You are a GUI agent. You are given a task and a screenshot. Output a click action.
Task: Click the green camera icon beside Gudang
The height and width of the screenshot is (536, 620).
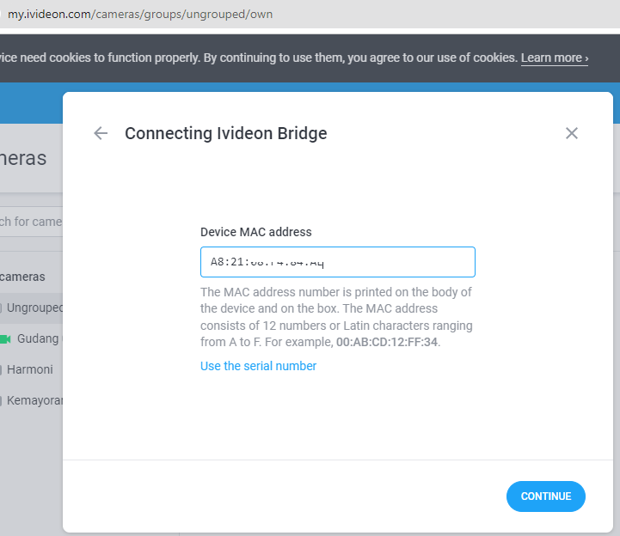click(x=5, y=339)
